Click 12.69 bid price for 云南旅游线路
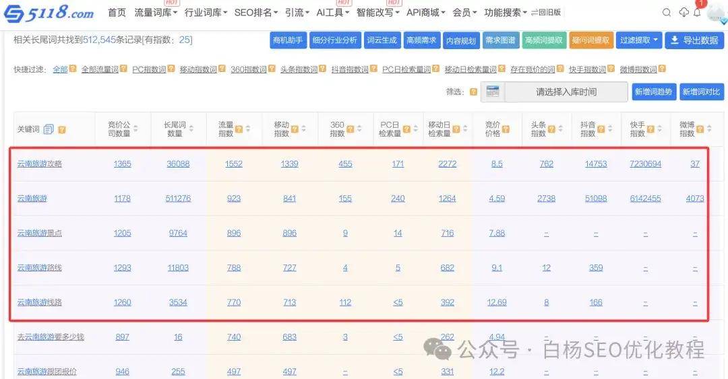 497,302
